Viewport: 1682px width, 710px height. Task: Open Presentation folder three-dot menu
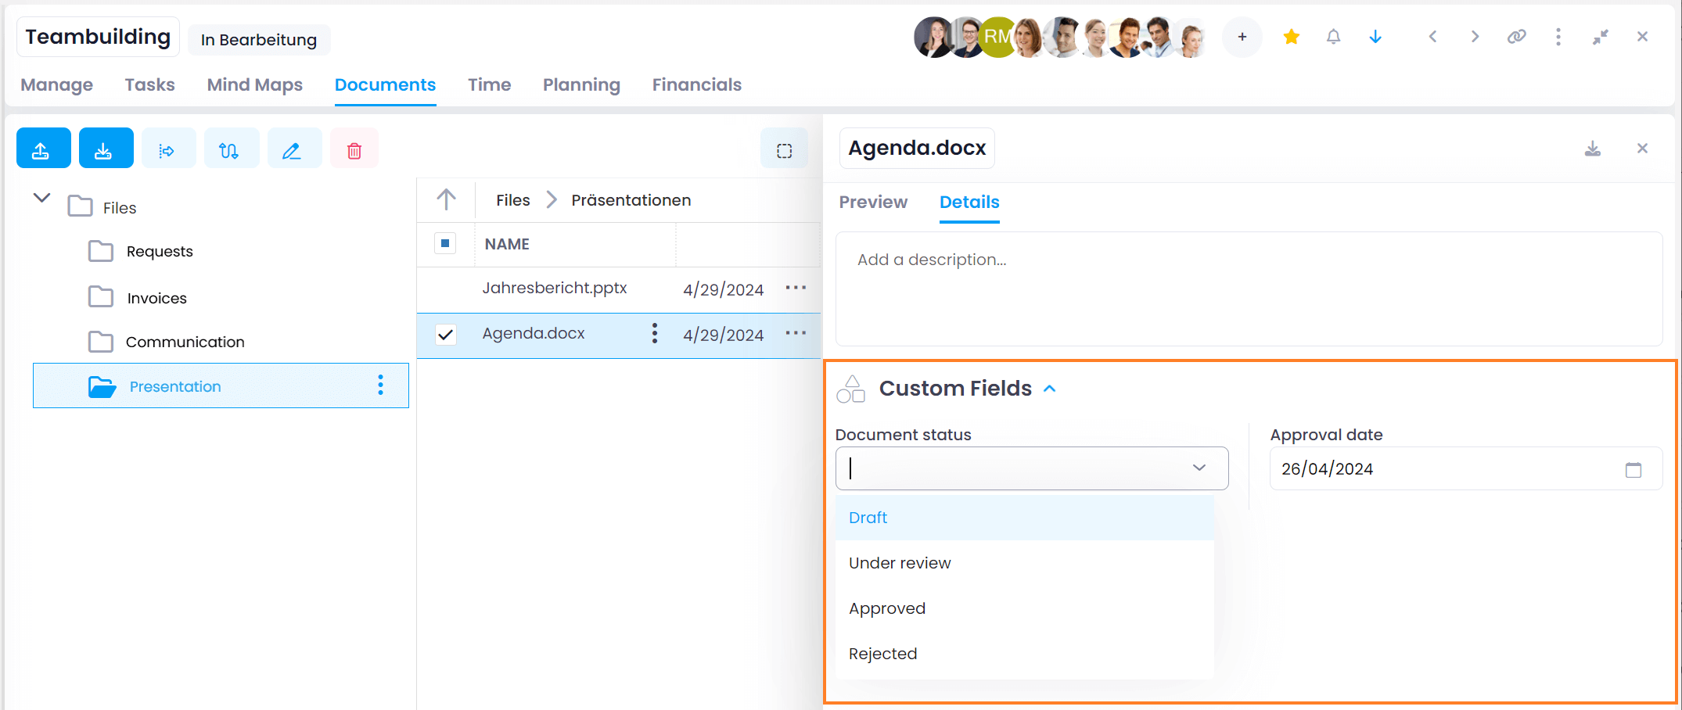(380, 385)
